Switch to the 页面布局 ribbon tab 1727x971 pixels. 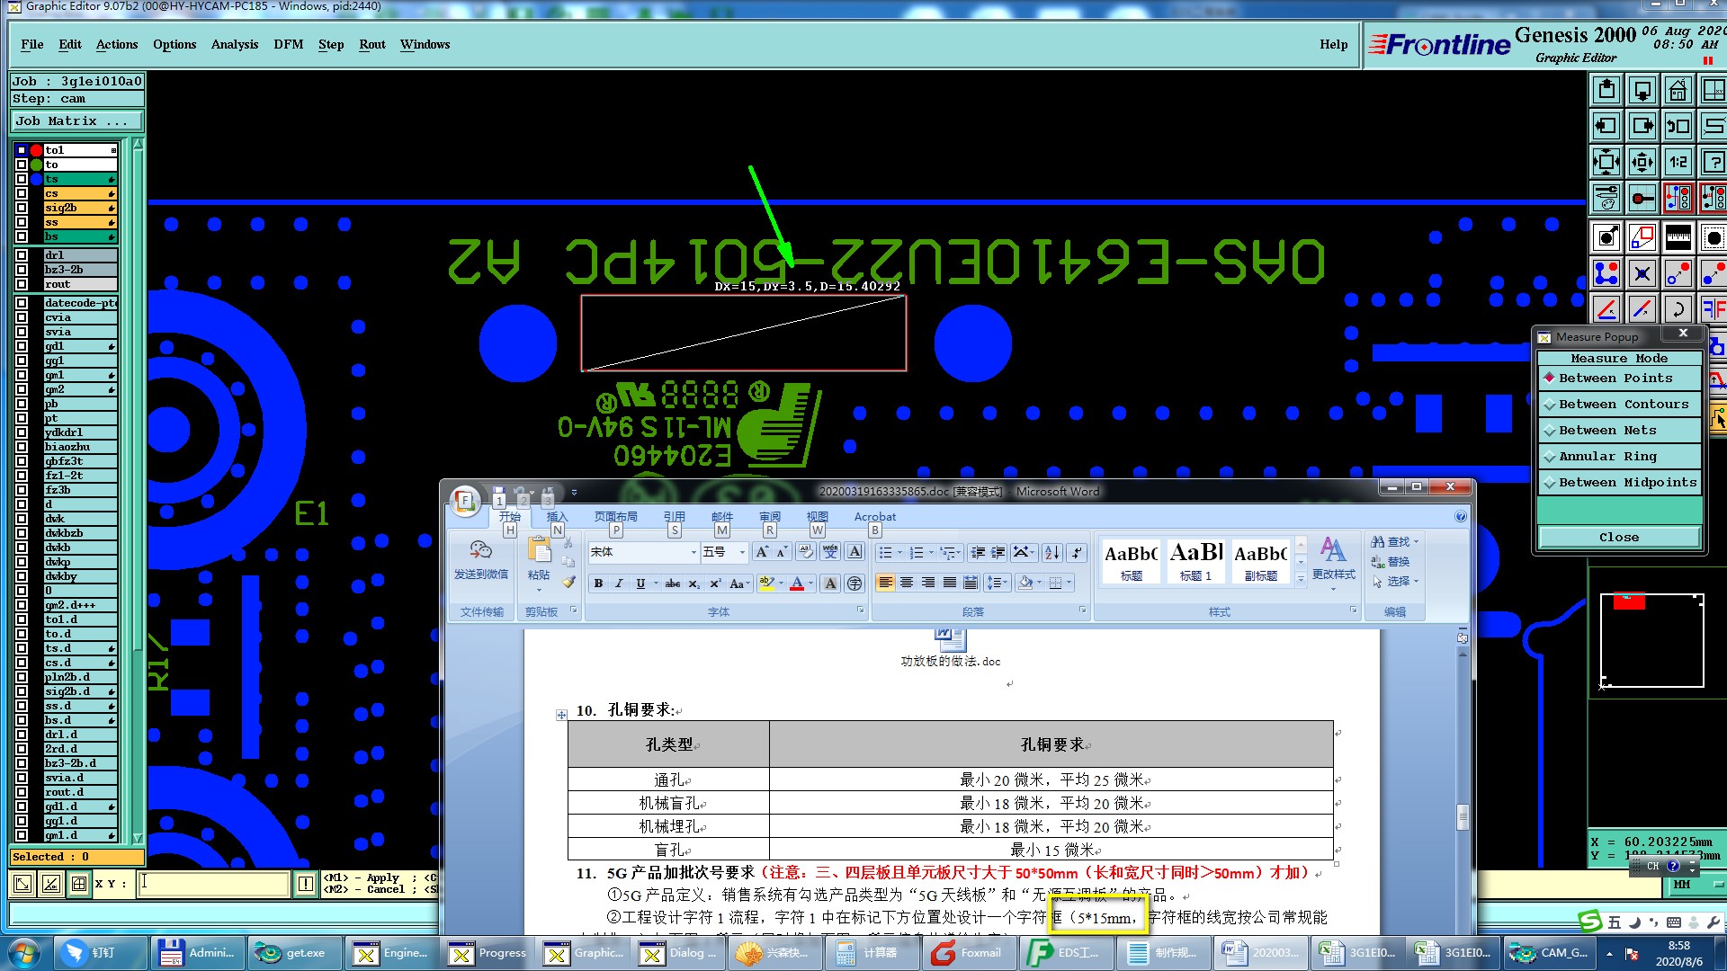[615, 516]
